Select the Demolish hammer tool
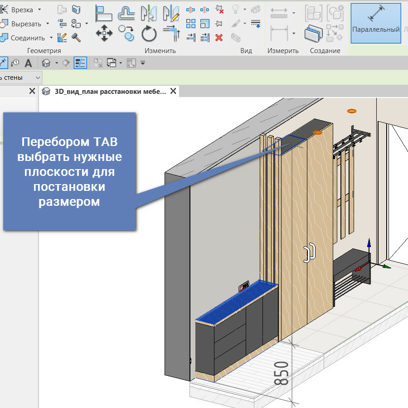Image resolution: width=408 pixels, height=408 pixels. tap(76, 38)
